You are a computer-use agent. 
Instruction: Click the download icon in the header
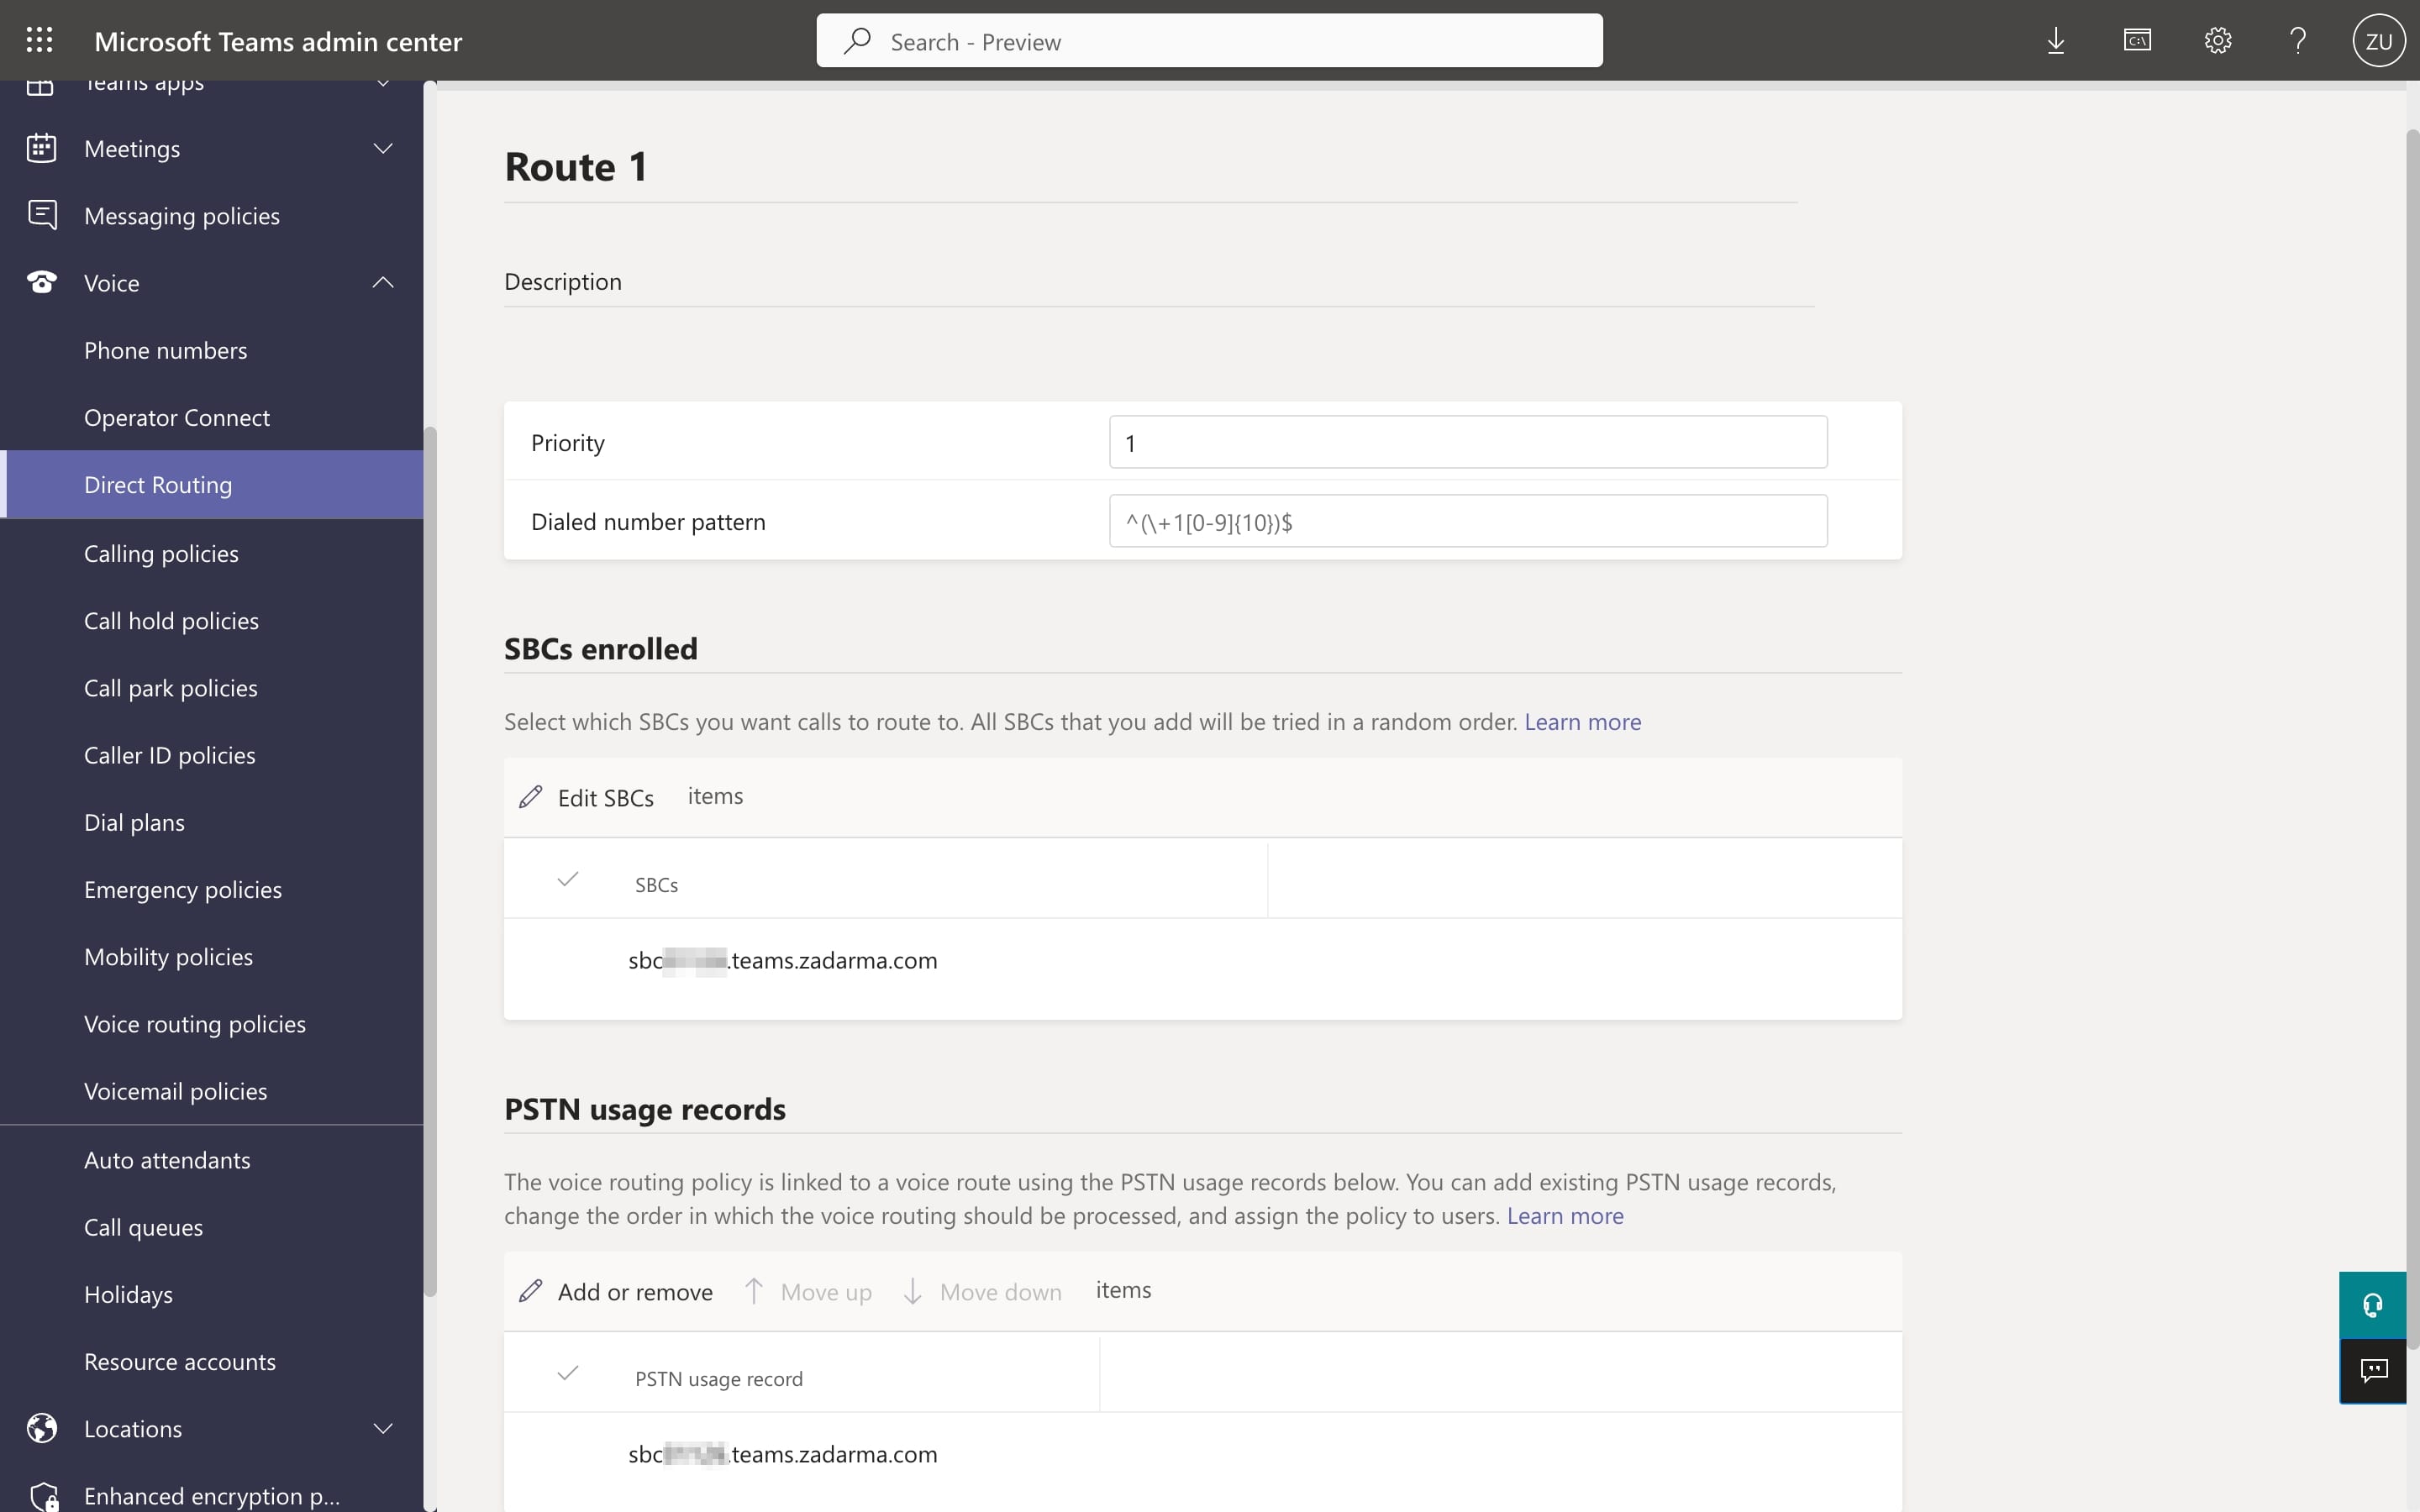pos(2056,40)
